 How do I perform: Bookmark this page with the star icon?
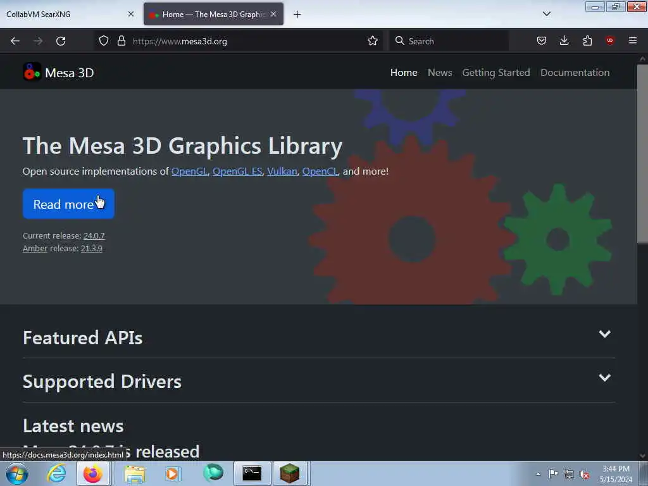[372, 40]
